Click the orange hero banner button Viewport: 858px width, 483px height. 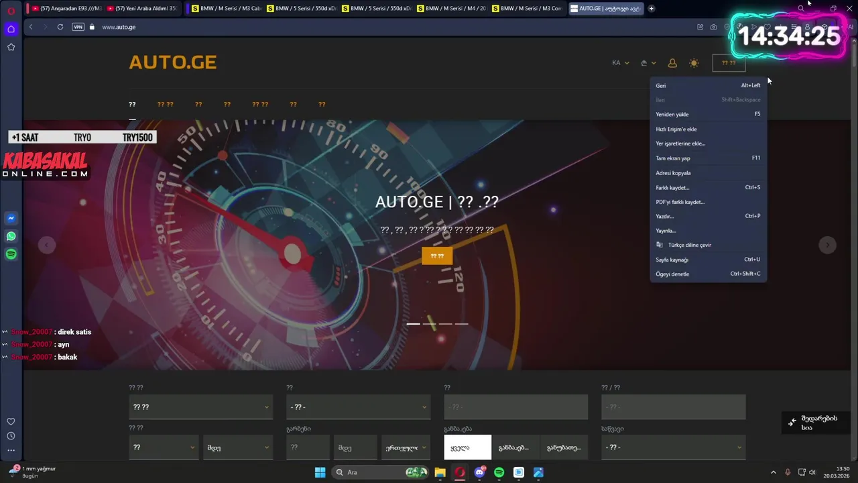[x=437, y=256]
